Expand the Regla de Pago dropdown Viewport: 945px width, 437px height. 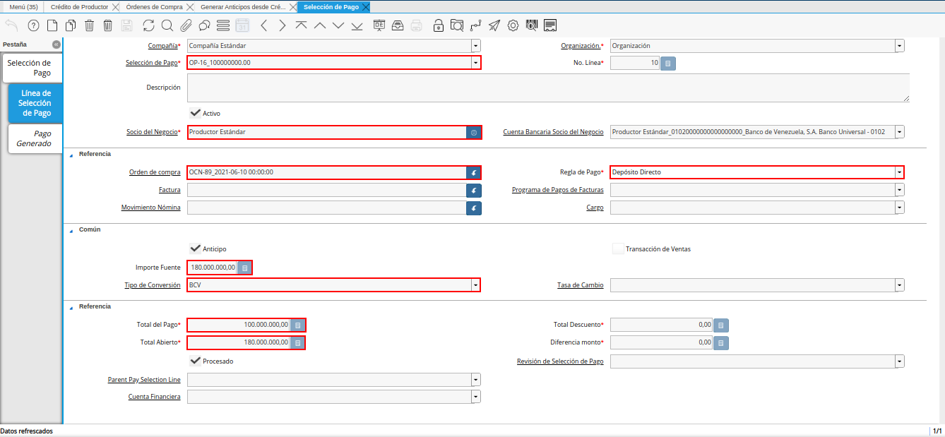click(899, 172)
